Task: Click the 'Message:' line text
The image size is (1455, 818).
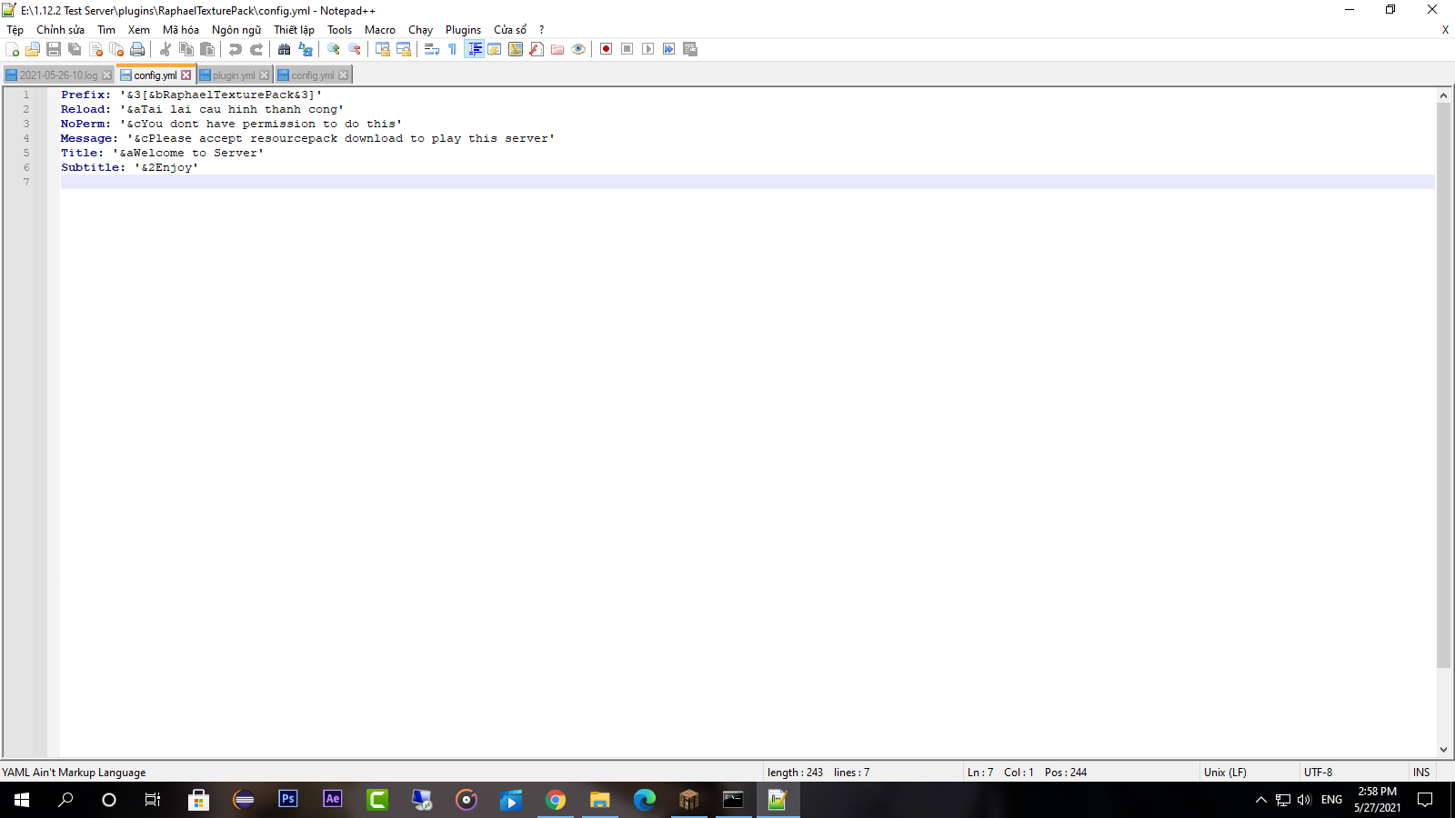Action: point(307,138)
